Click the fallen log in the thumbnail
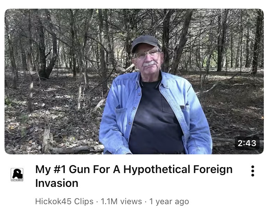This screenshot has width=268, height=208. pos(74,149)
